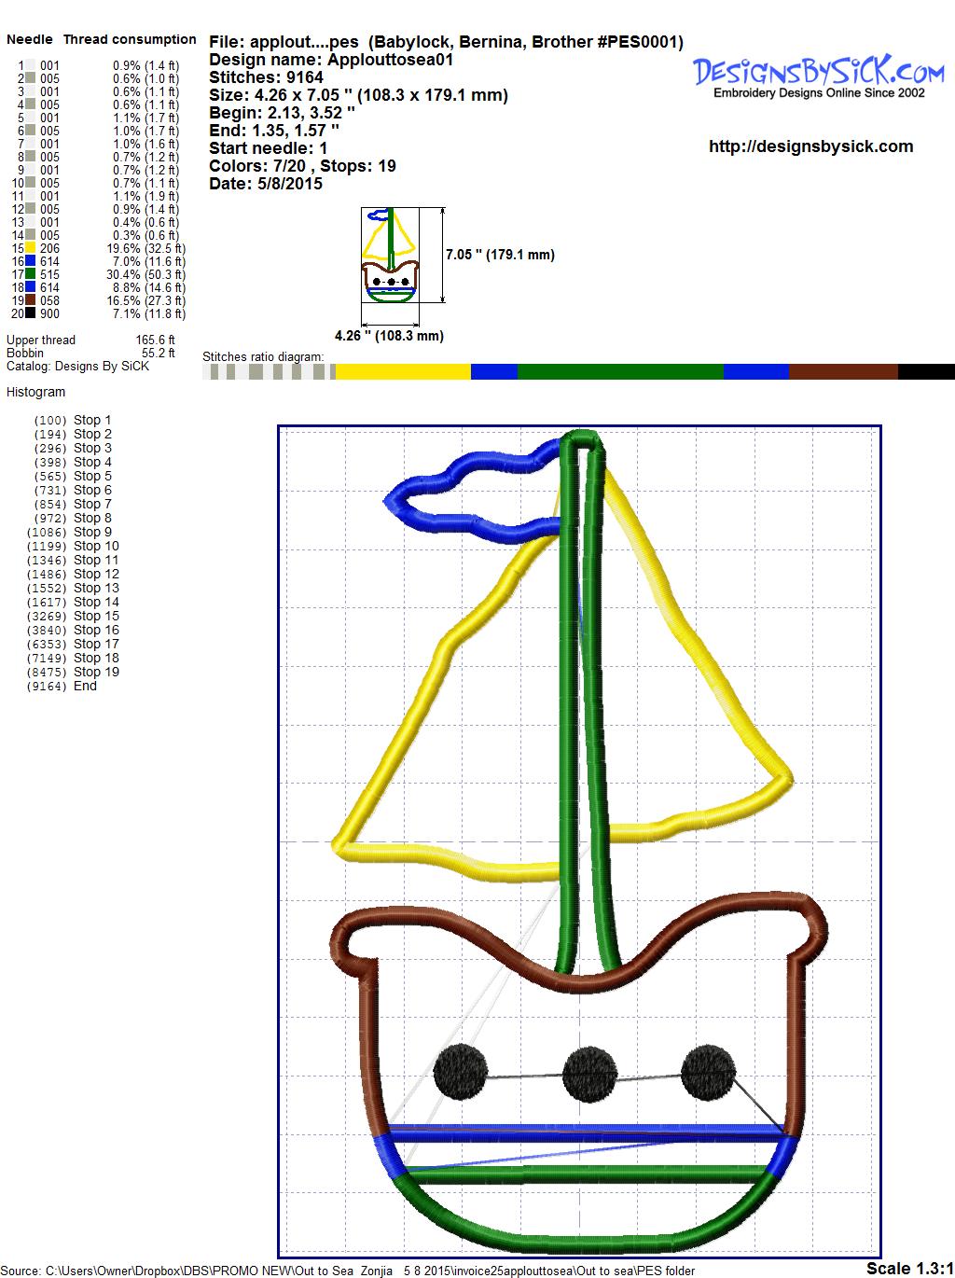
Task: Click the yellow segment in stitches ratio diagram
Action: coord(403,372)
